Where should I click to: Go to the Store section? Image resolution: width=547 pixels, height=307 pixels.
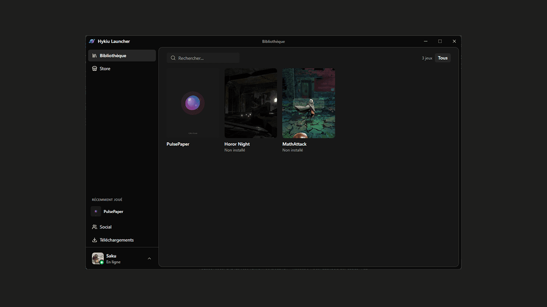tap(105, 69)
